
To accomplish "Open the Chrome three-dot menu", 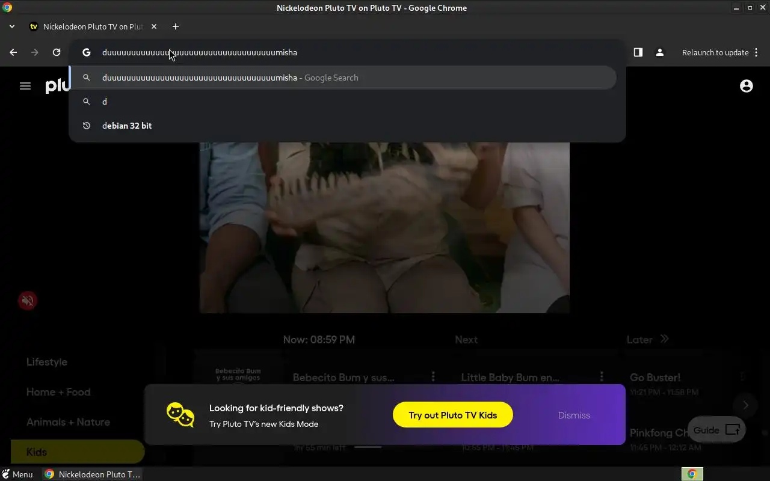I will click(x=756, y=52).
